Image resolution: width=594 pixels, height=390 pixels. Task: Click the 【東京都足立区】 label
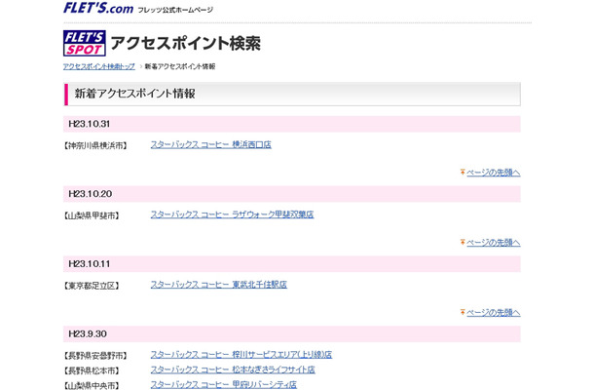(x=92, y=286)
